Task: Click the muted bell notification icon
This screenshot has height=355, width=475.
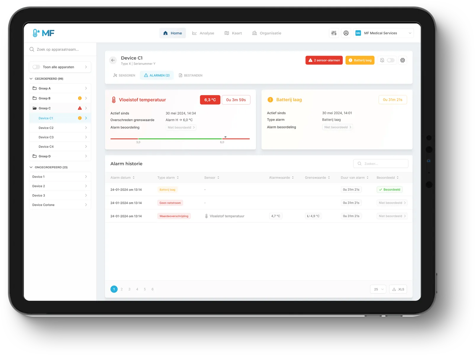Action: (382, 60)
